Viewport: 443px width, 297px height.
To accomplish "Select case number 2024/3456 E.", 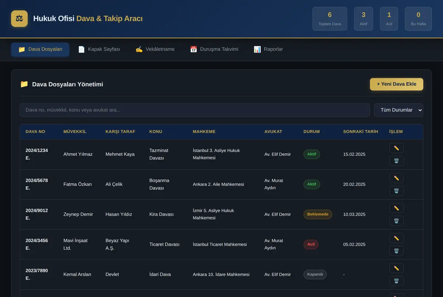I will 37,244.
